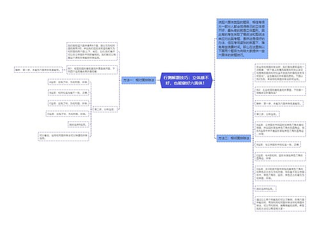Select the large blue introduction paragraph node
This screenshot has height=230, width=320.
pos(242,38)
